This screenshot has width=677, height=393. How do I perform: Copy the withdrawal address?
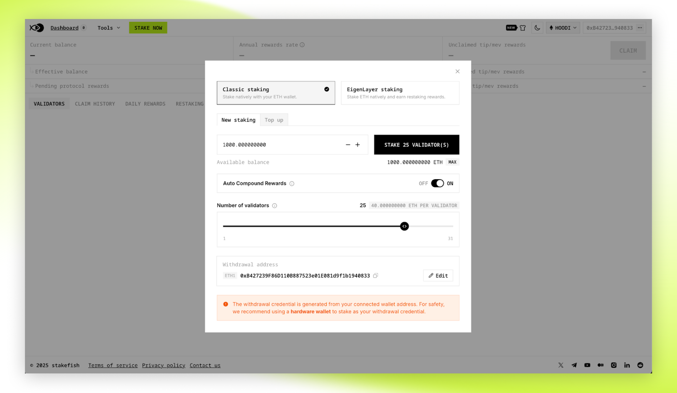375,276
